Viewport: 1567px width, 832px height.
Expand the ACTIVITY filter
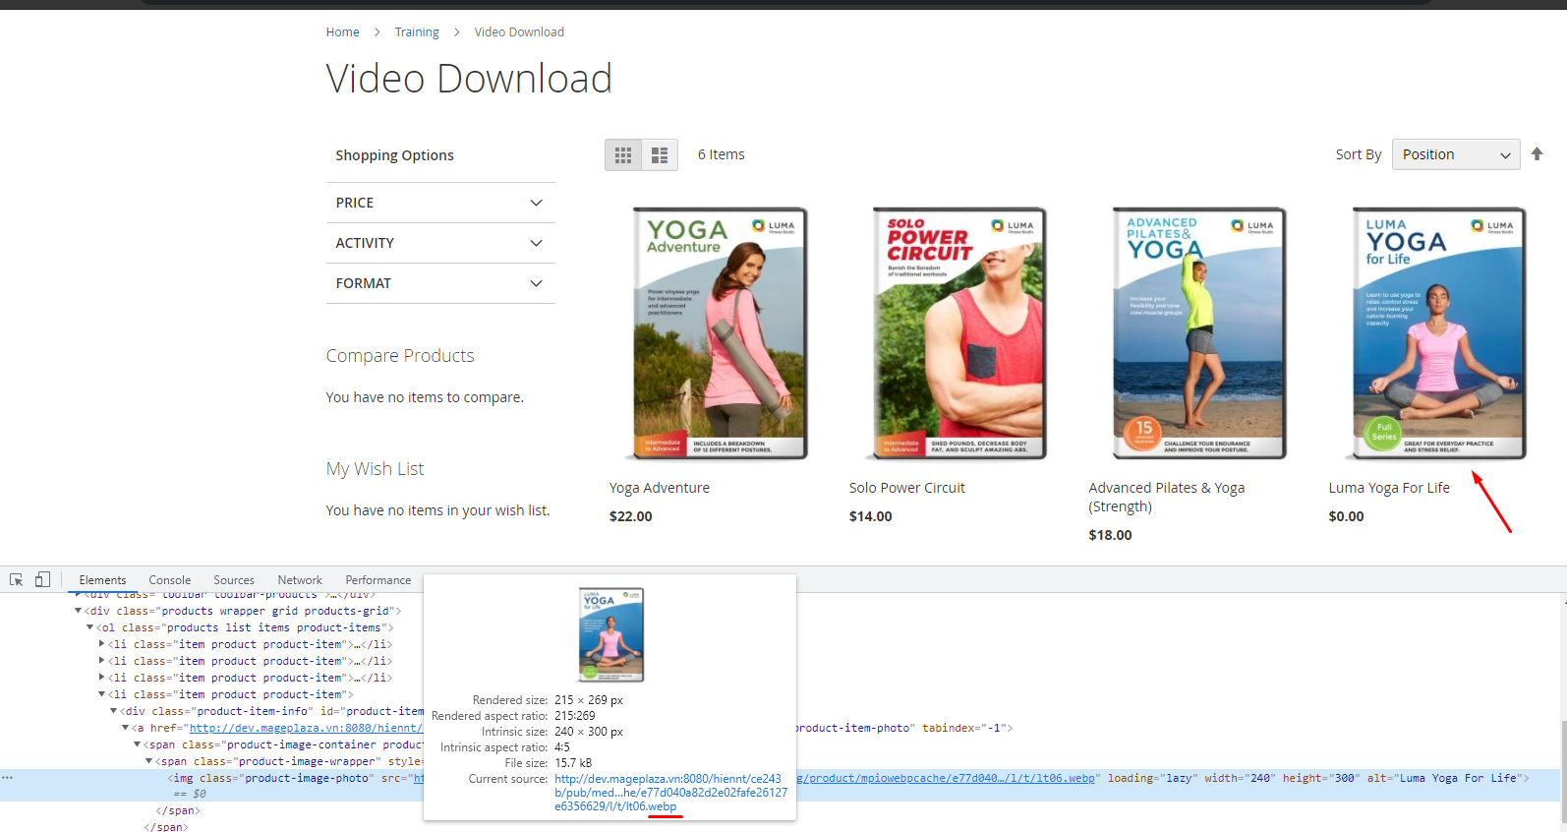coord(440,243)
